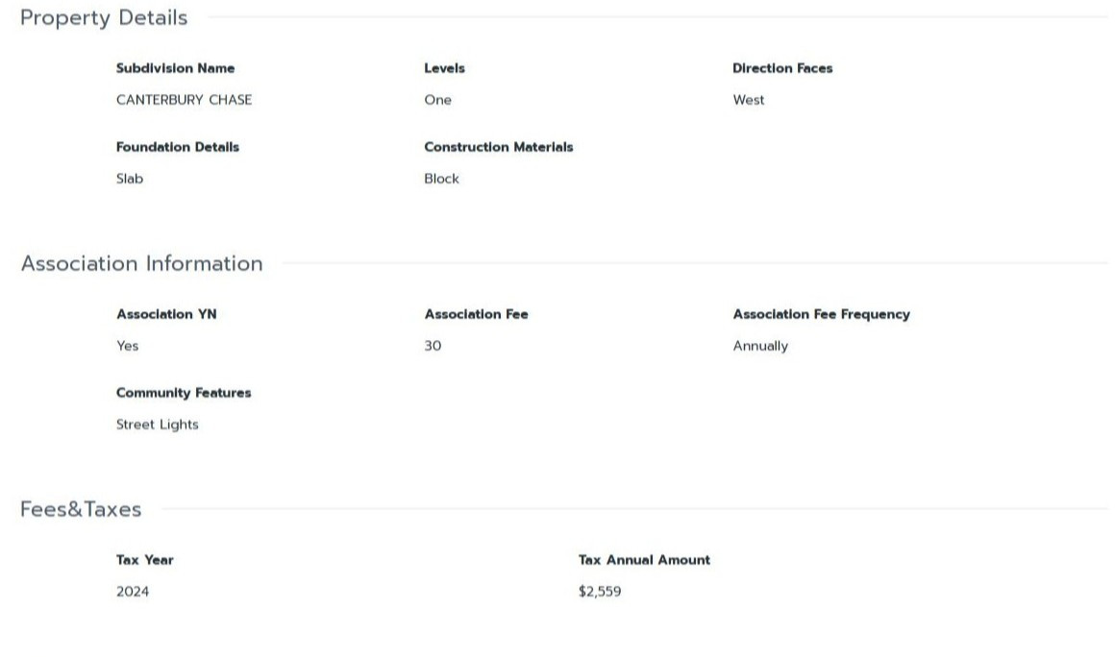Select the Subdivision Name label
This screenshot has height=657, width=1115.
click(175, 68)
